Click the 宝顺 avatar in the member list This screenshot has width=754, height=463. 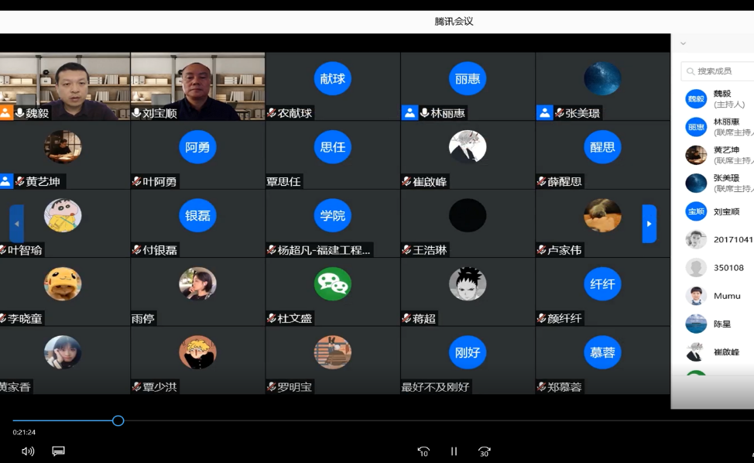coord(696,211)
